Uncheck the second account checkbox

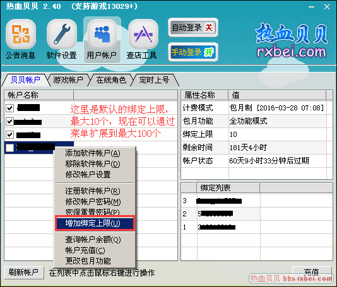tap(9, 121)
